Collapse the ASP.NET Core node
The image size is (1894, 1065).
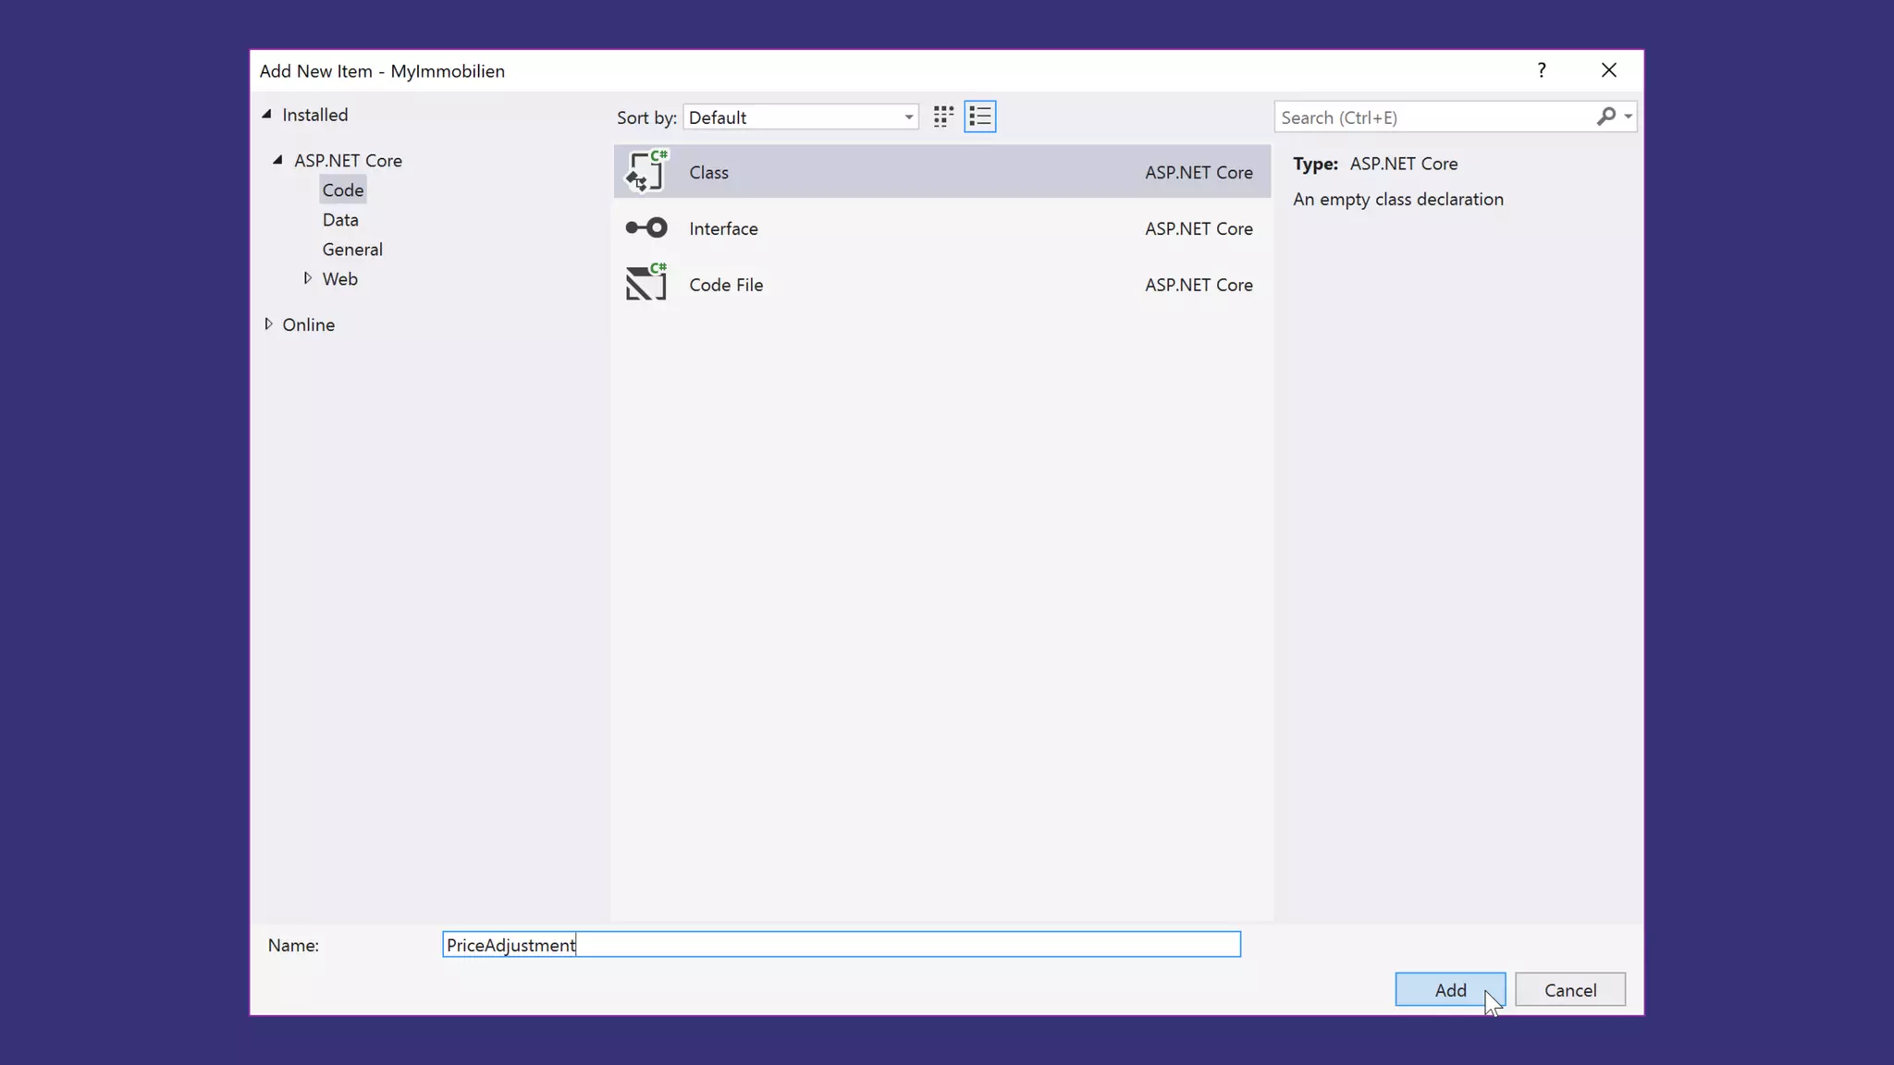tap(277, 160)
